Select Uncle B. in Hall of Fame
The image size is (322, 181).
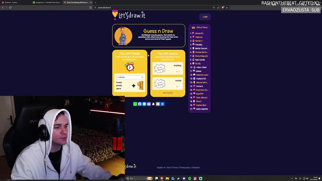pyautogui.click(x=199, y=86)
